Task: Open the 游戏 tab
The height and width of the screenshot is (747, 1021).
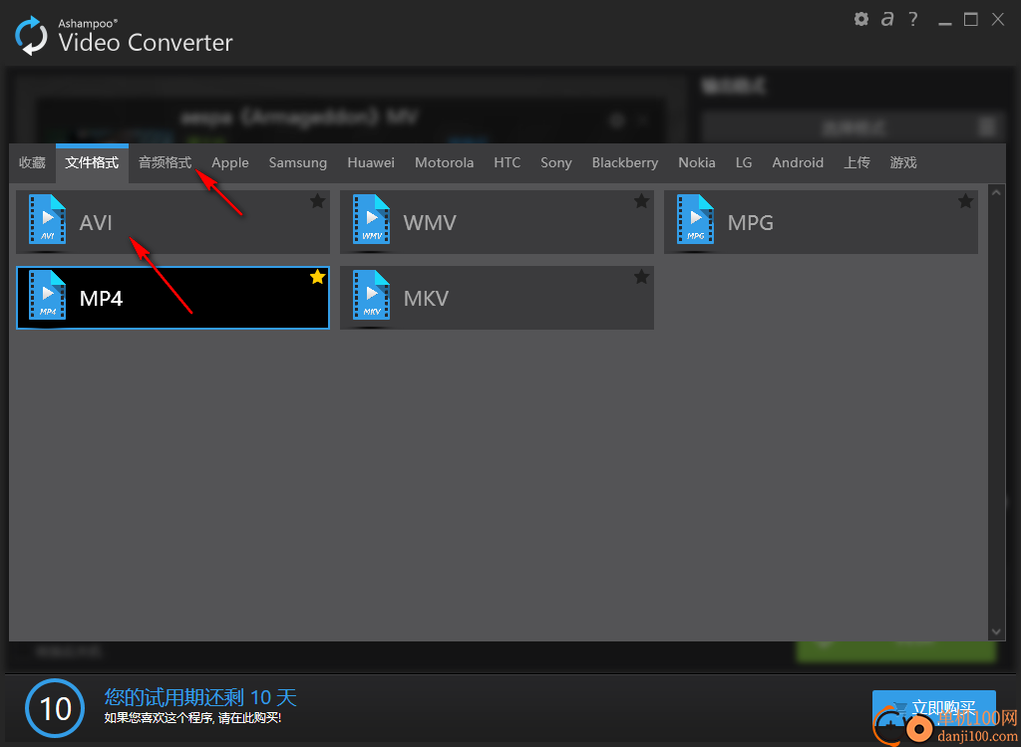Action: click(903, 162)
